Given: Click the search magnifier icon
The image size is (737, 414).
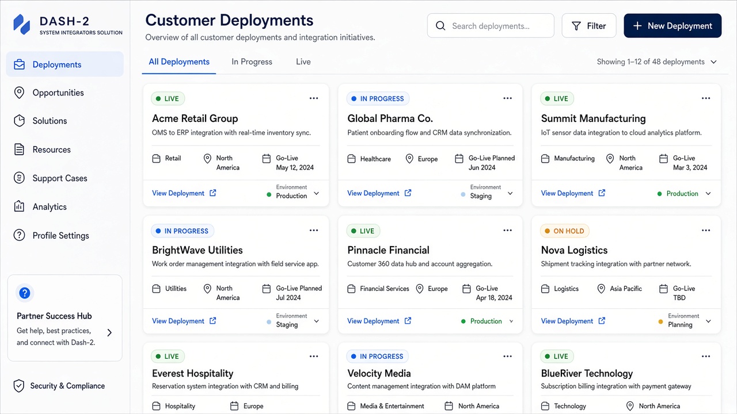Looking at the screenshot, I should point(440,26).
